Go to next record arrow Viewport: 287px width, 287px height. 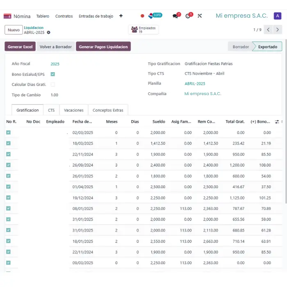pos(278,30)
